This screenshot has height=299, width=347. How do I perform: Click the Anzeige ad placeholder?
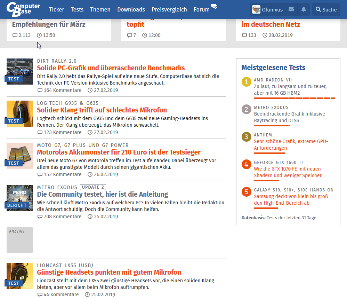click(20, 240)
